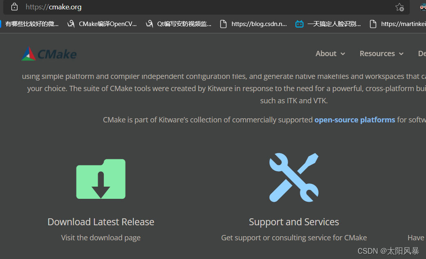The height and width of the screenshot is (259, 426).
Task: Click page icon on martinkei bookmark
Action: 373,24
